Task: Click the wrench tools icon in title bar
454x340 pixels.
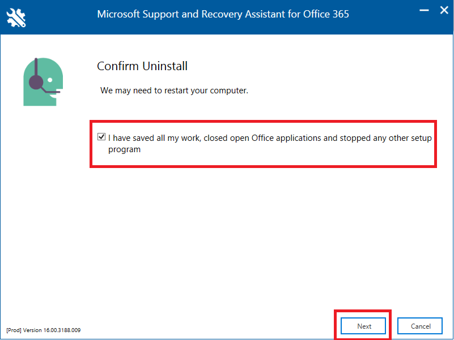Action: pos(16,18)
